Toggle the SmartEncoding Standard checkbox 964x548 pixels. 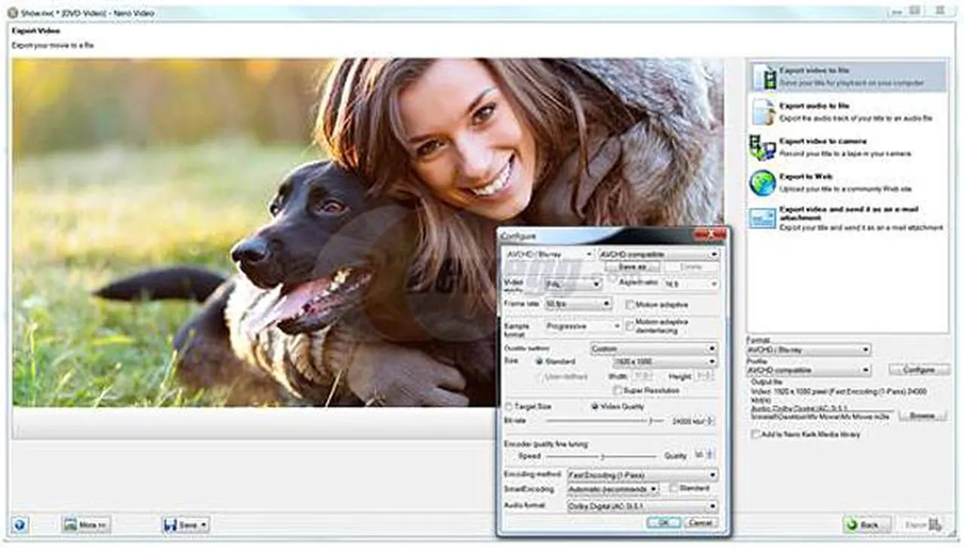click(x=674, y=488)
